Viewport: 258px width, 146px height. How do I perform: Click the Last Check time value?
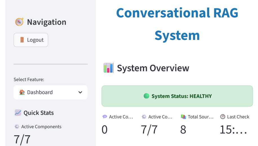(x=233, y=130)
